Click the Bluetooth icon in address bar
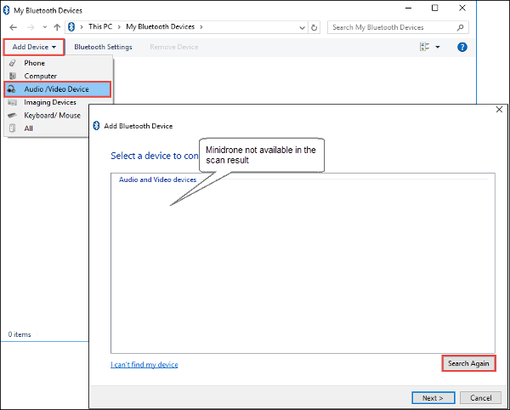 pos(71,27)
